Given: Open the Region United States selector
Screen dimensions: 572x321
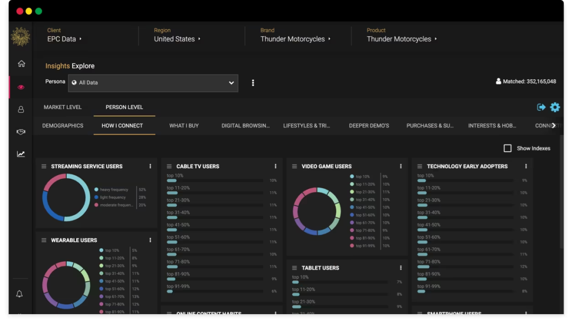Looking at the screenshot, I should (x=177, y=39).
